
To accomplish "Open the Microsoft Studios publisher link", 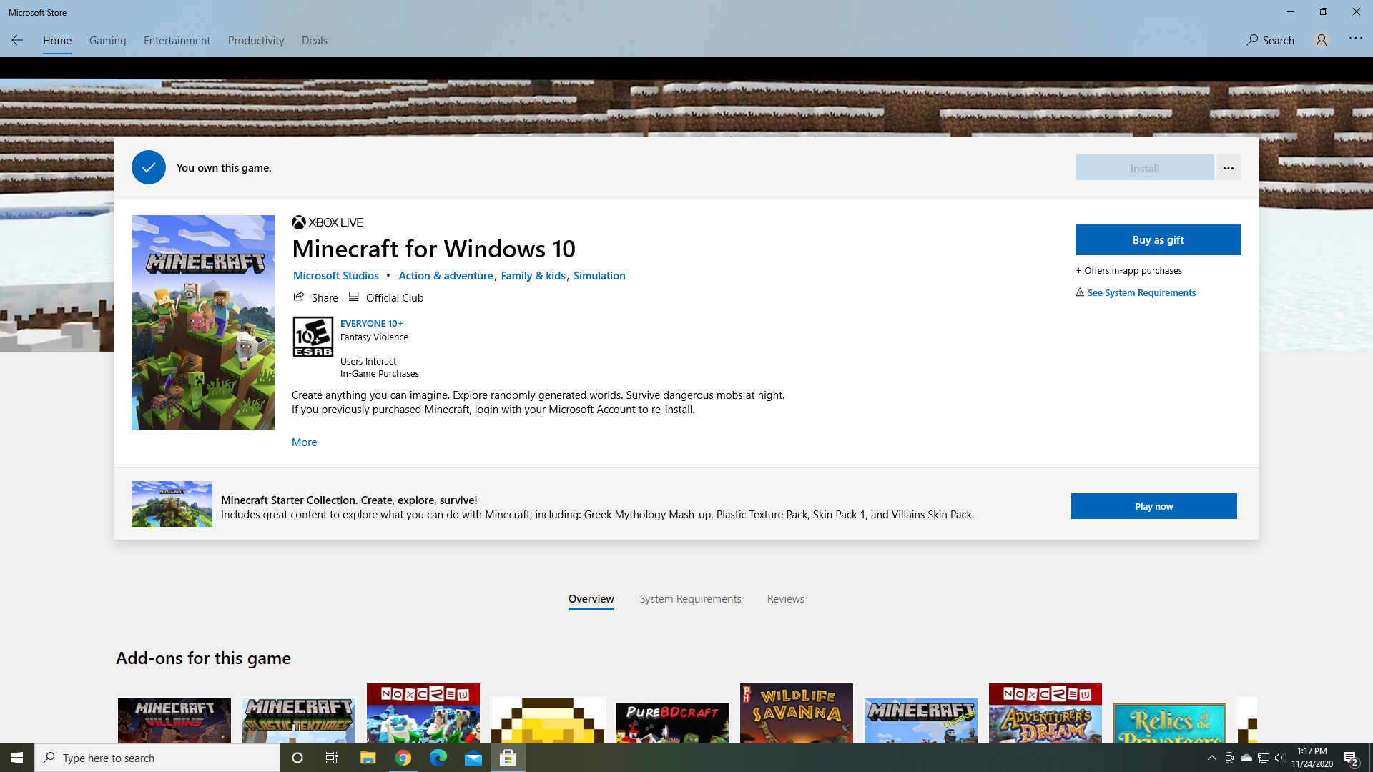I will click(335, 276).
